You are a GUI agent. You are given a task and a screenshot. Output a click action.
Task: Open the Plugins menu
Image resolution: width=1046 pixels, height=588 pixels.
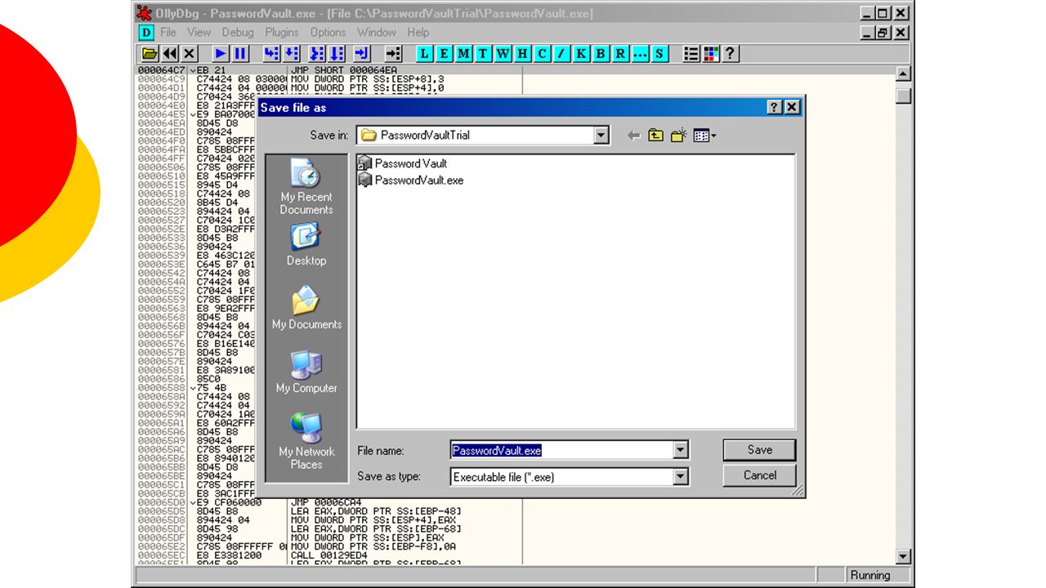282,33
